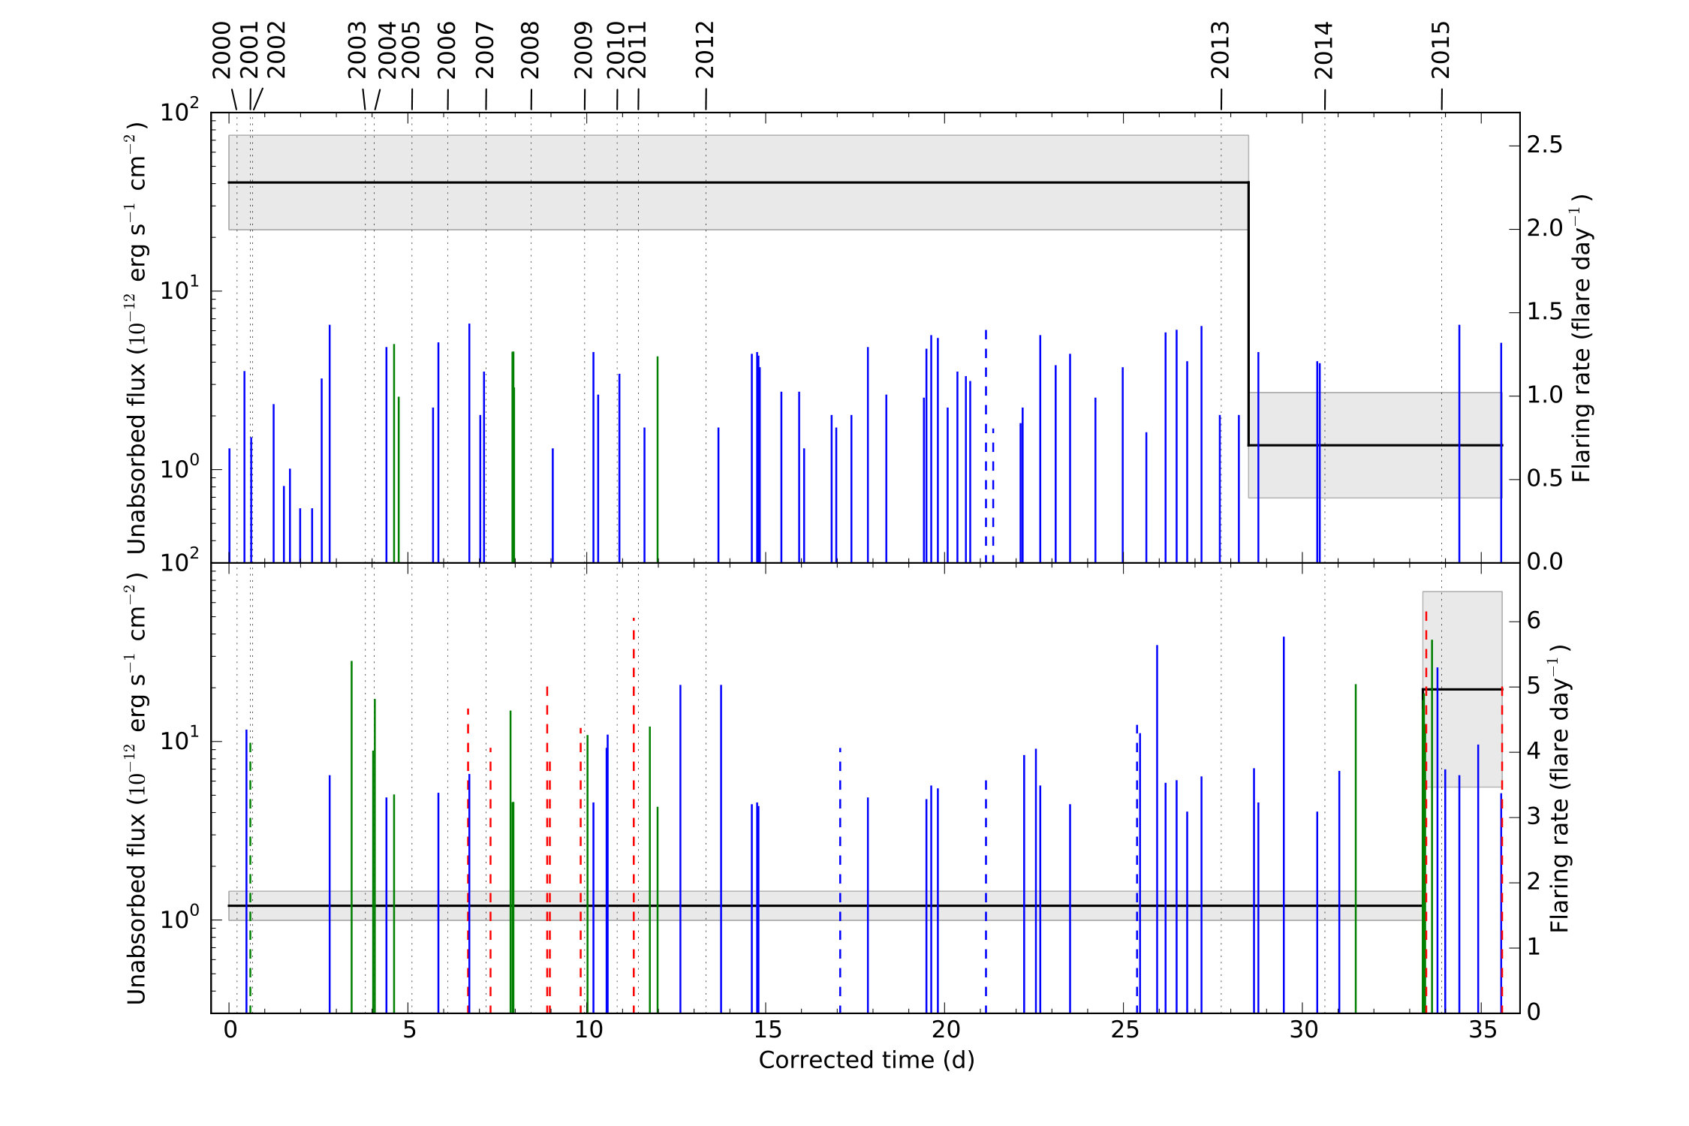
Task: Select the 2009 year label
Action: (x=584, y=50)
